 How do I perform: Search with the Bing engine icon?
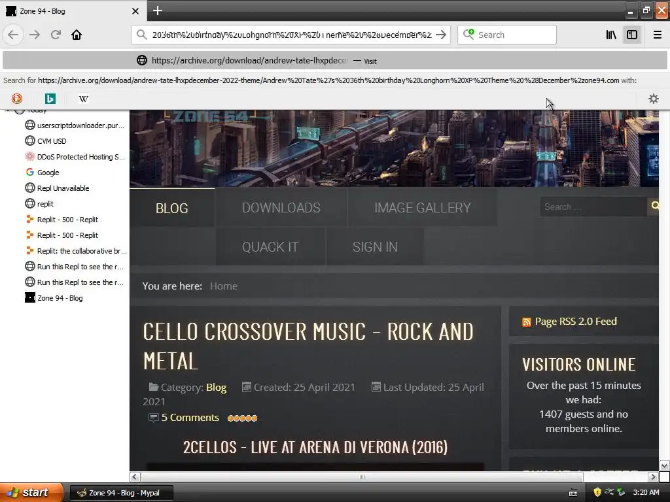tap(50, 99)
